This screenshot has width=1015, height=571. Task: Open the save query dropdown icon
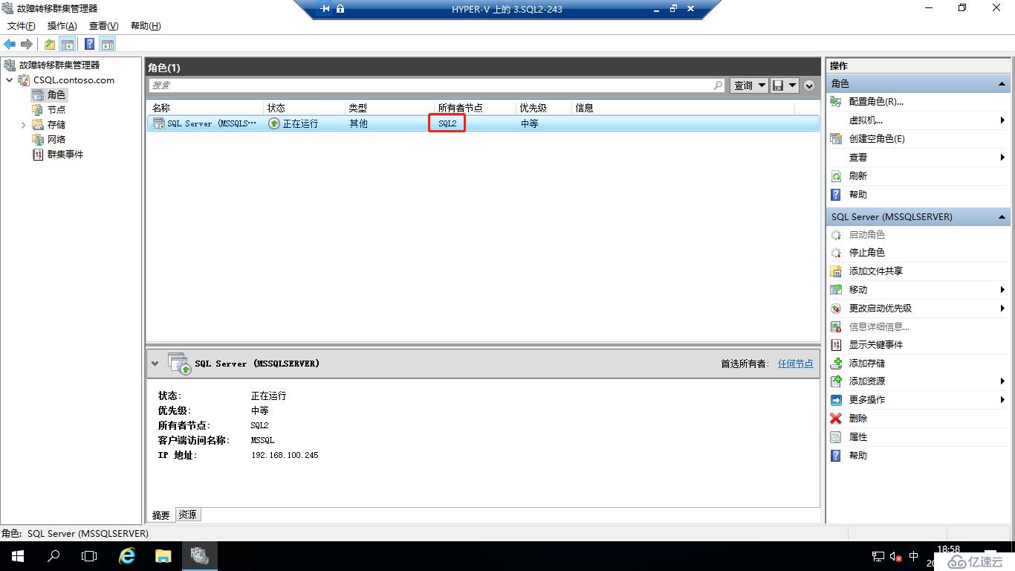pos(785,86)
